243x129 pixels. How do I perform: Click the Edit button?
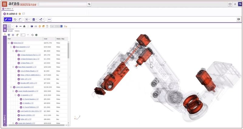tap(8, 19)
